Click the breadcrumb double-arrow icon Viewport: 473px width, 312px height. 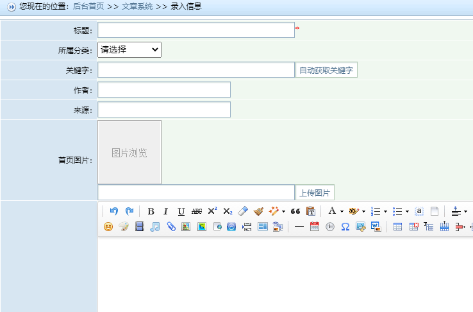(11, 6)
